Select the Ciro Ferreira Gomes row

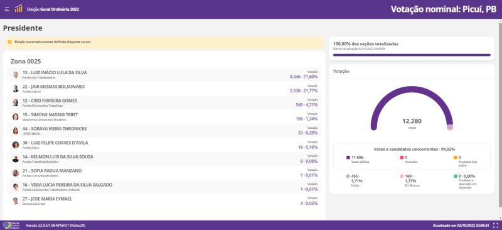(164, 102)
